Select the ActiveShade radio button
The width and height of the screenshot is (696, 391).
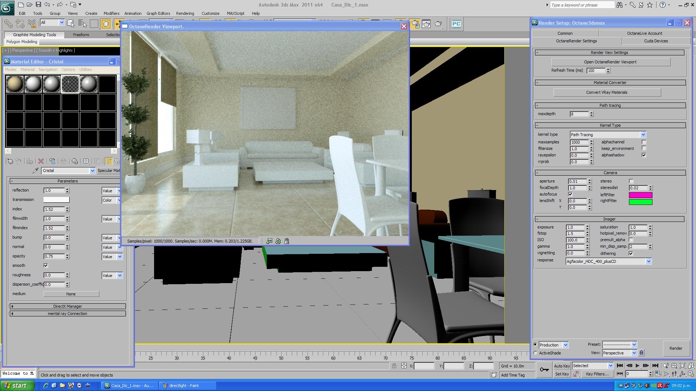(x=535, y=353)
